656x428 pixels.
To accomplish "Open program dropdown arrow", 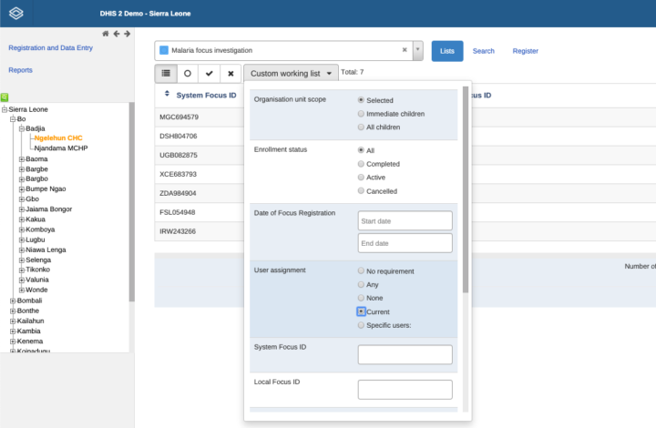I will (x=417, y=50).
